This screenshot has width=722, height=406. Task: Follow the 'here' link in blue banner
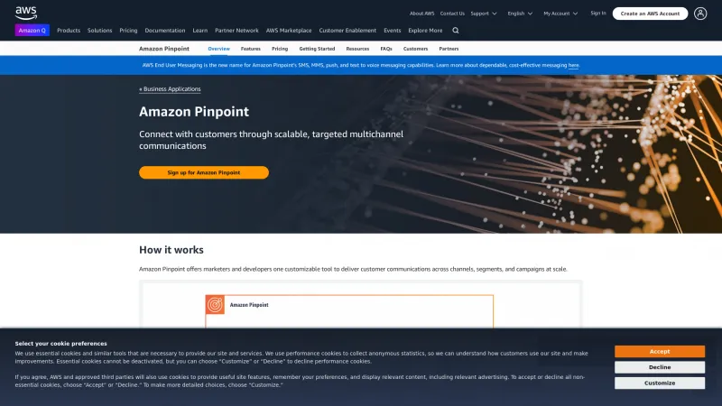point(573,65)
